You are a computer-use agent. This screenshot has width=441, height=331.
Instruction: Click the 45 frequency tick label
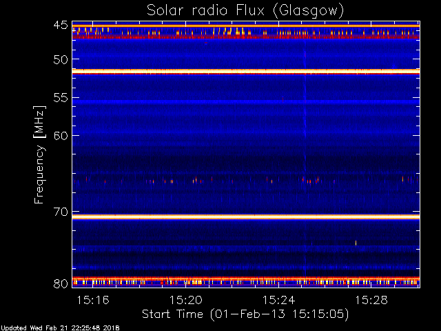click(x=61, y=25)
